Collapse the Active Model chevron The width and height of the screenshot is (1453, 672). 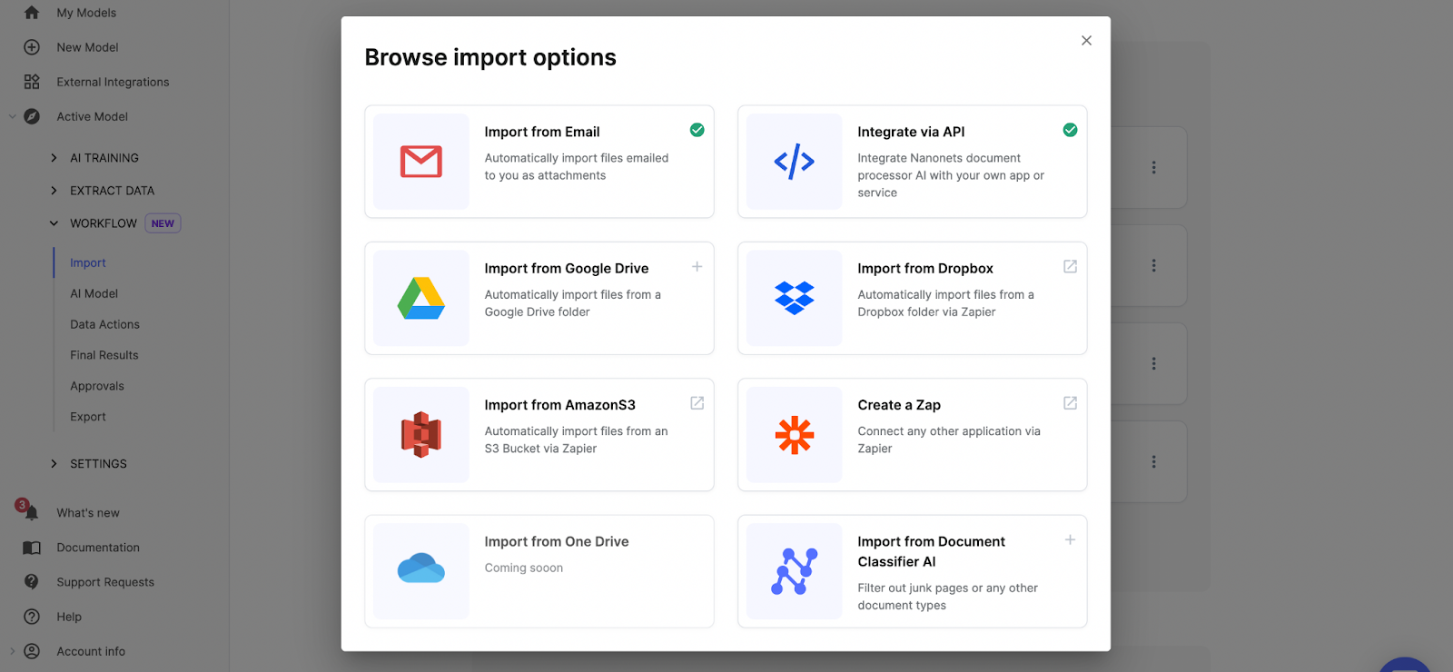pos(12,116)
